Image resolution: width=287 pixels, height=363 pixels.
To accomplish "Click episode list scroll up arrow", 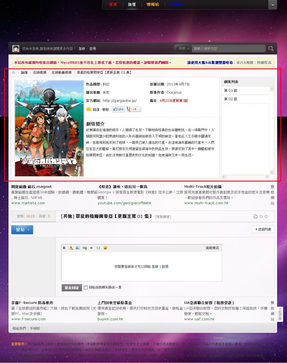I will [272, 89].
